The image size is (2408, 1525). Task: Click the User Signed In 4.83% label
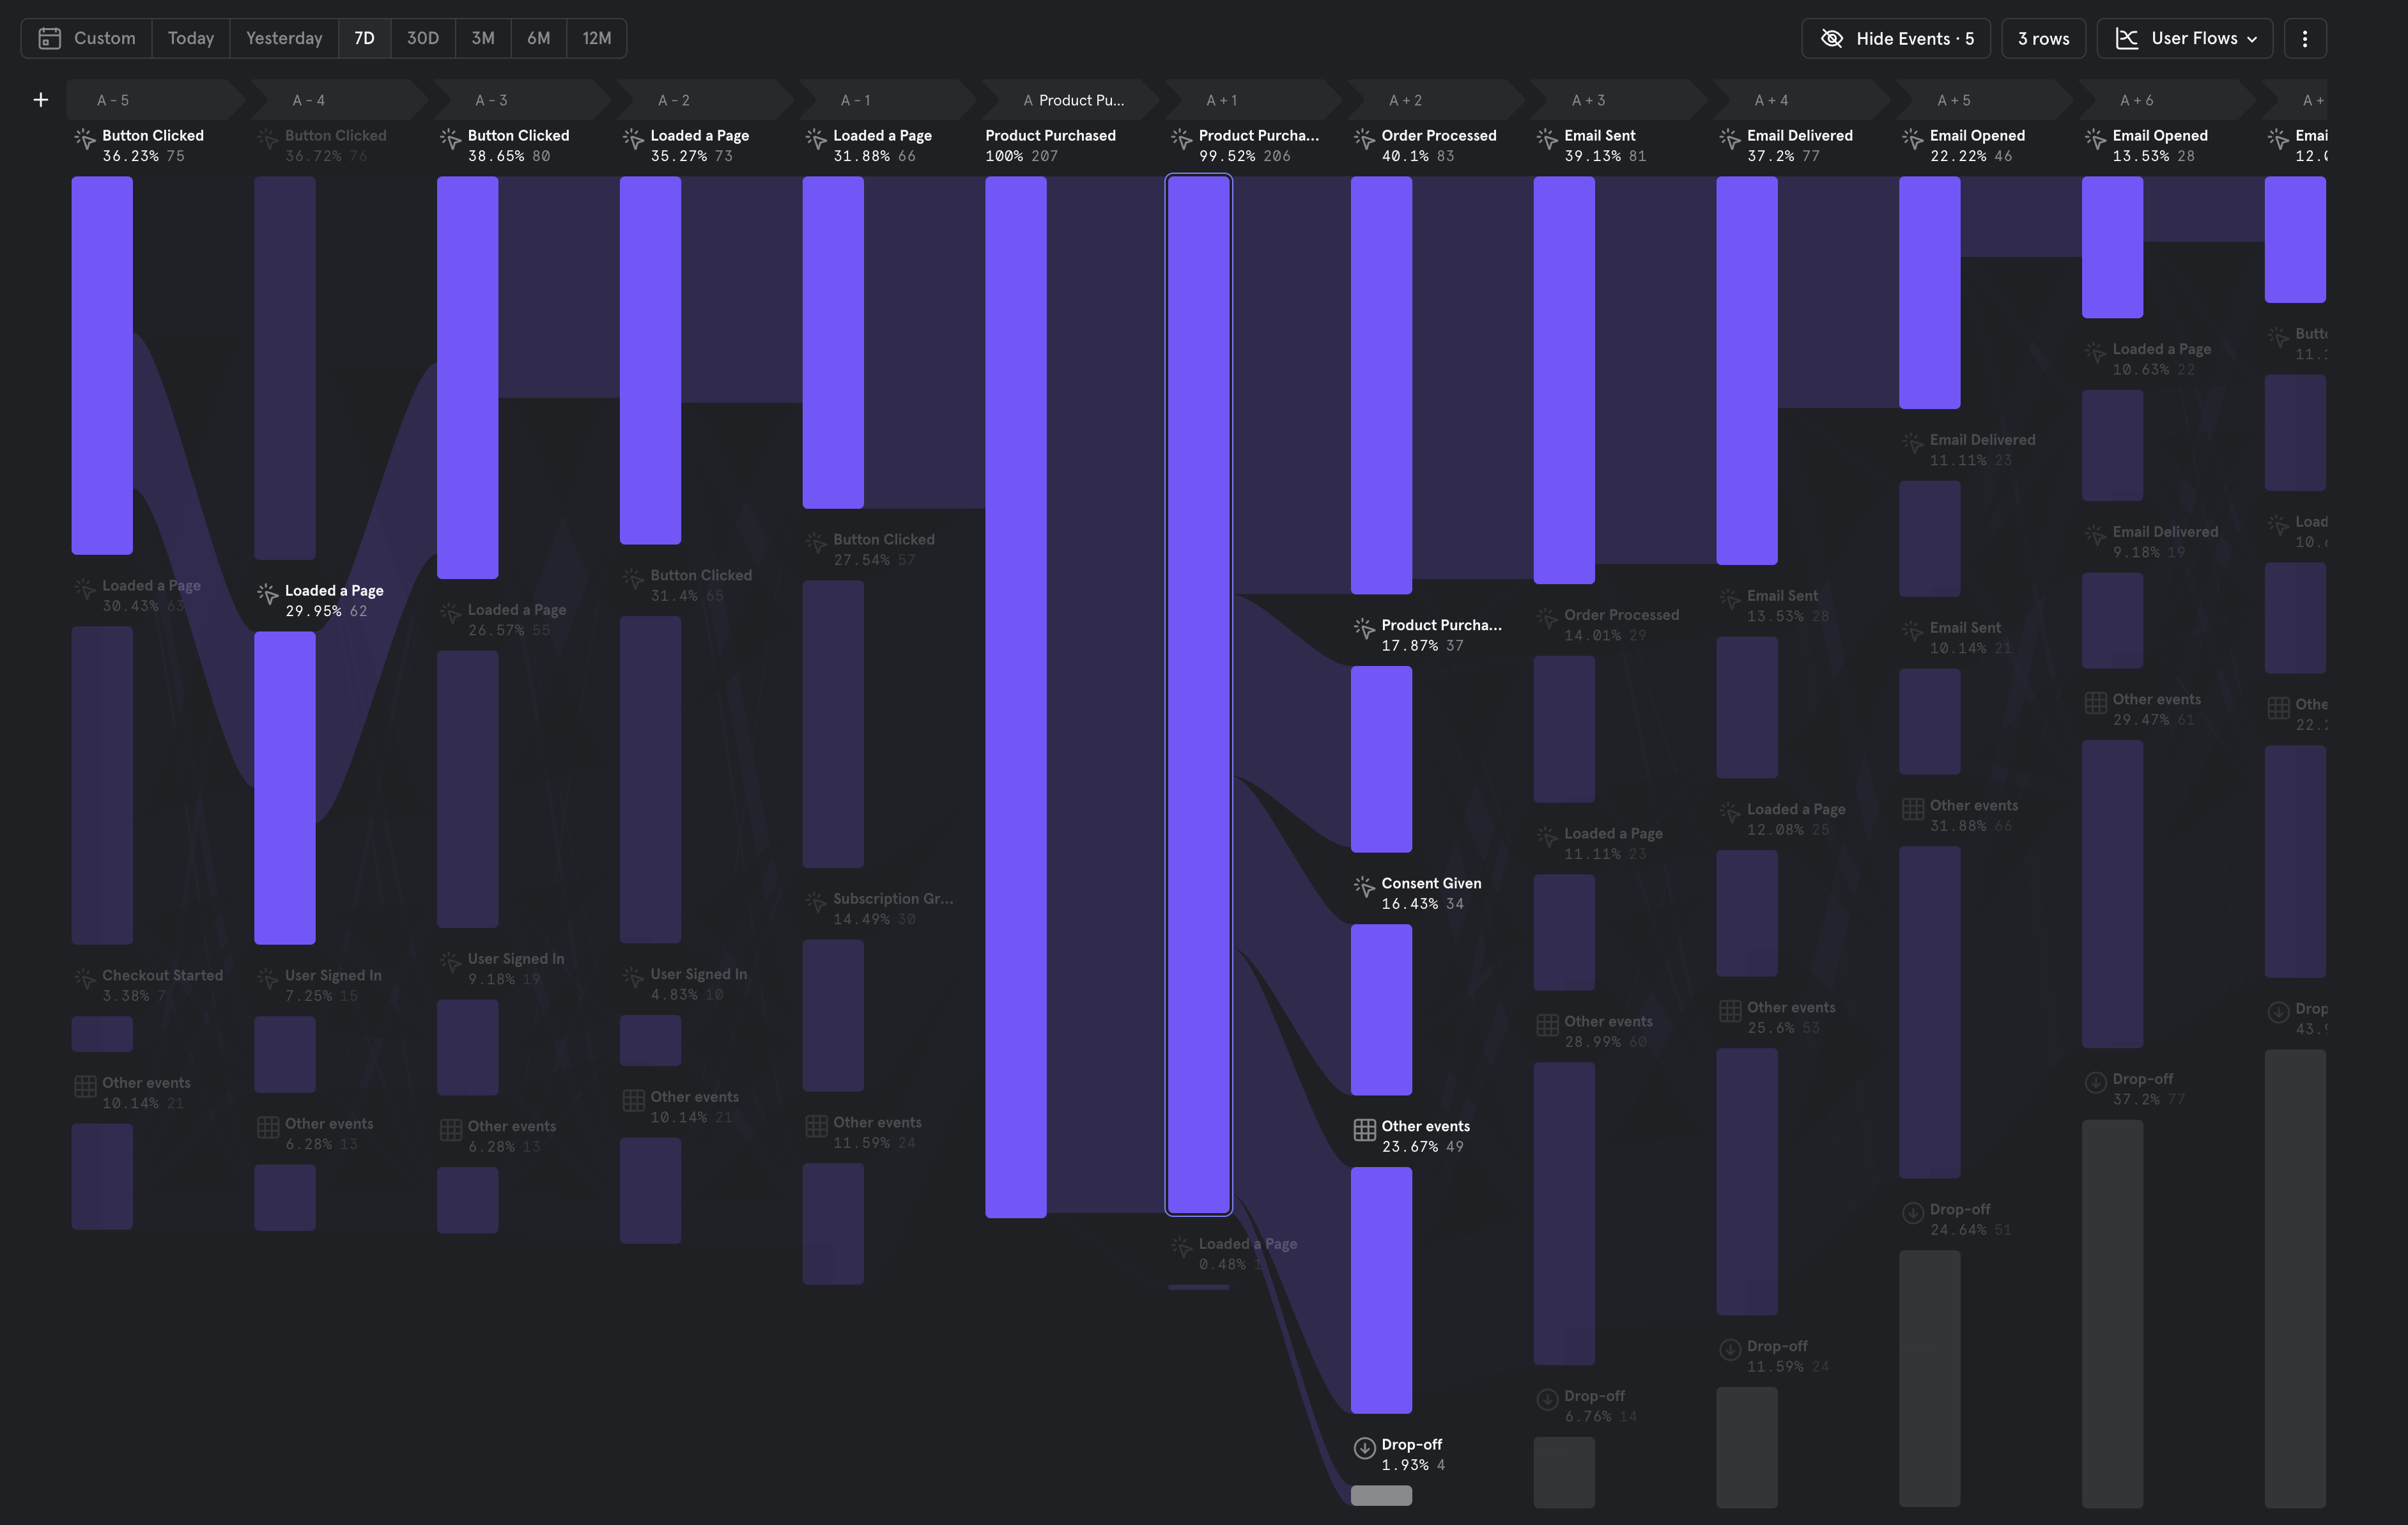click(699, 984)
